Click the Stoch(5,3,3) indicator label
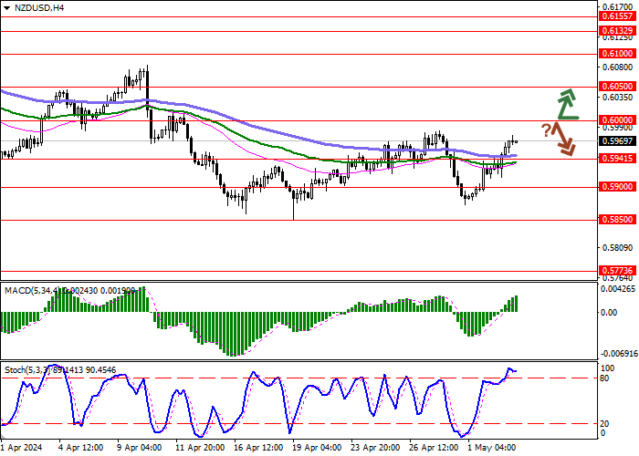Image resolution: width=639 pixels, height=456 pixels. (x=29, y=370)
